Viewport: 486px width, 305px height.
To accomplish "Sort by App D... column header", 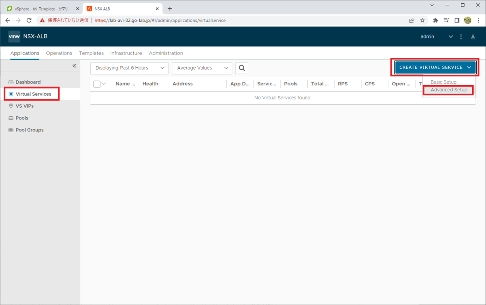I will pyautogui.click(x=240, y=84).
